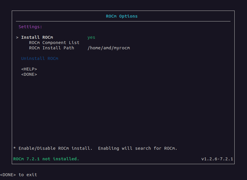Choose the Uninstall ROCm option
Screen dimensions: 247x180
[x=39, y=58]
